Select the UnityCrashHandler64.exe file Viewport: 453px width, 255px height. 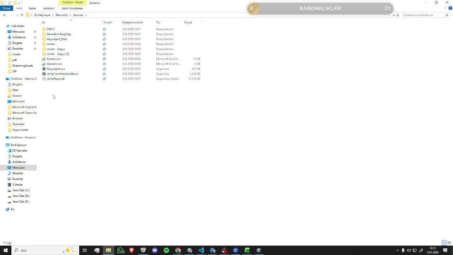(x=62, y=74)
